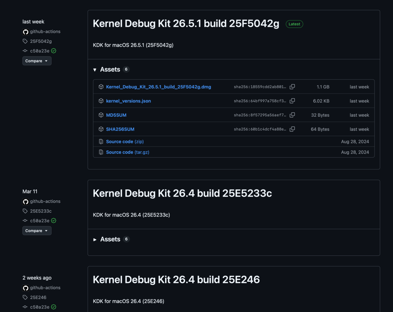Click tag icon next to 25E246
This screenshot has height=312, width=393.
[x=25, y=297]
